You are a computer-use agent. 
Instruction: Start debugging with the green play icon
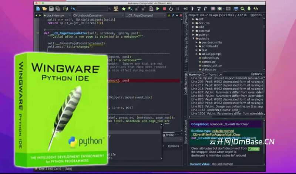tap(158, 8)
